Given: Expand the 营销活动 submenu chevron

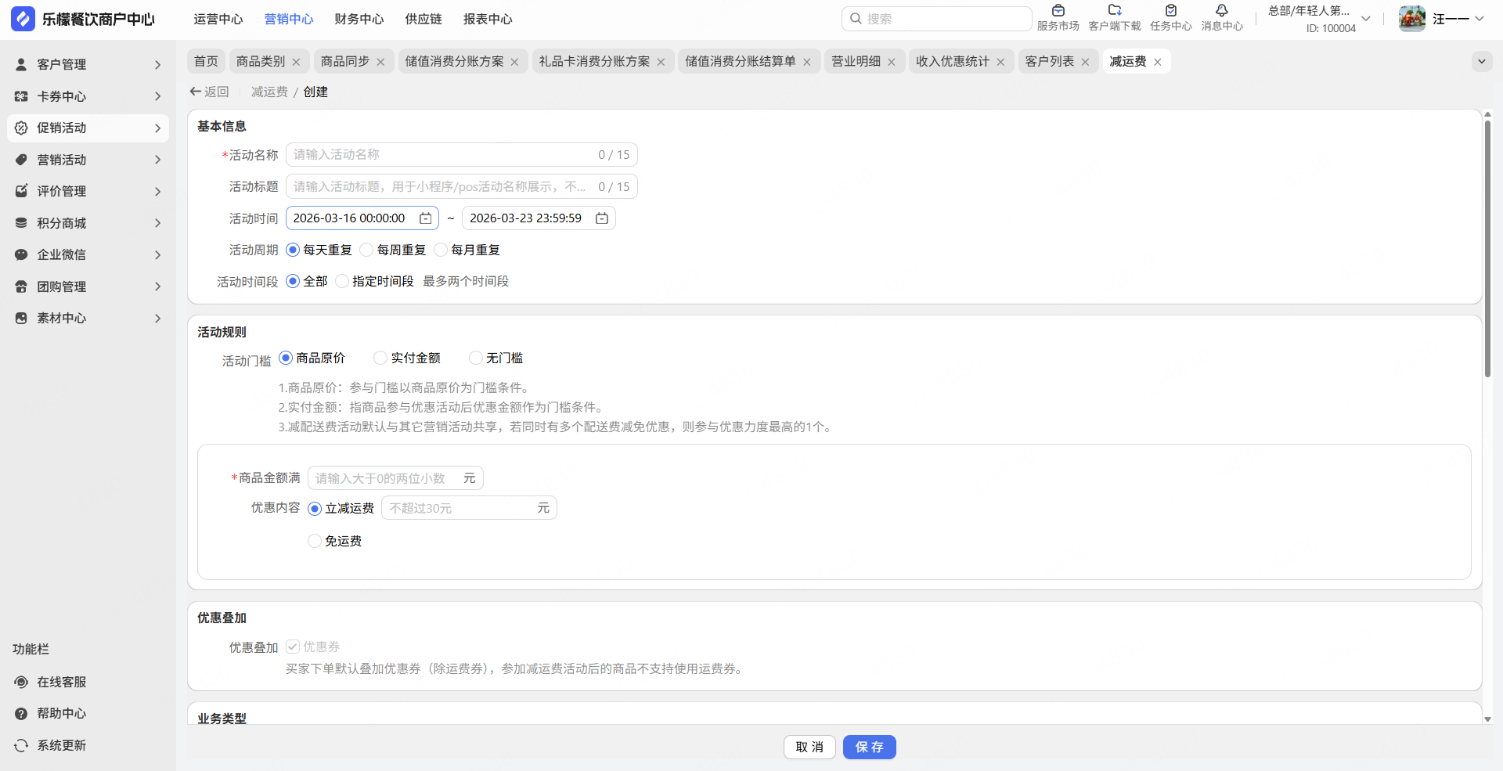Looking at the screenshot, I should tap(157, 160).
